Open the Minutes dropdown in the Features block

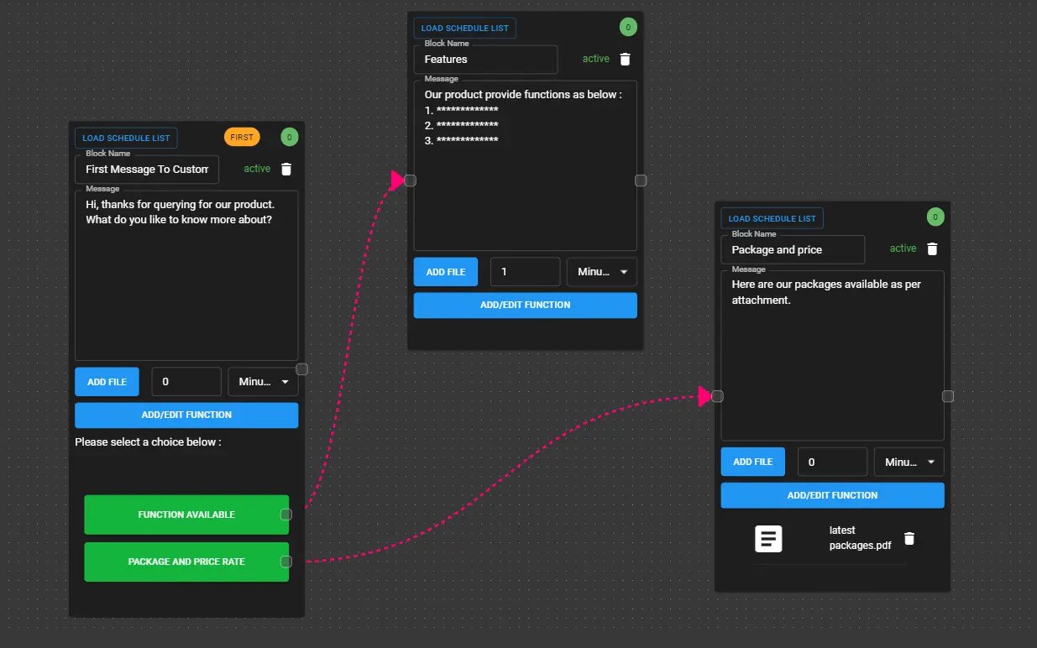click(601, 271)
